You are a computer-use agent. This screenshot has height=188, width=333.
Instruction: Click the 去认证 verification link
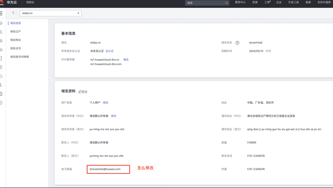click(109, 51)
